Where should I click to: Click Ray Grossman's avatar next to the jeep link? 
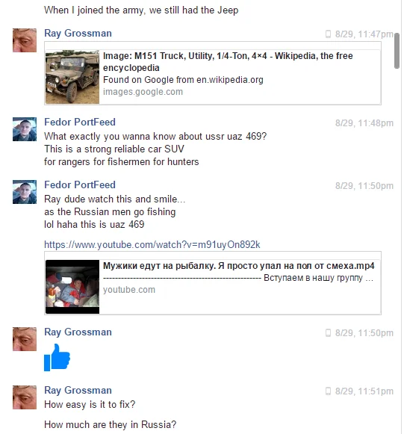pyautogui.click(x=25, y=40)
